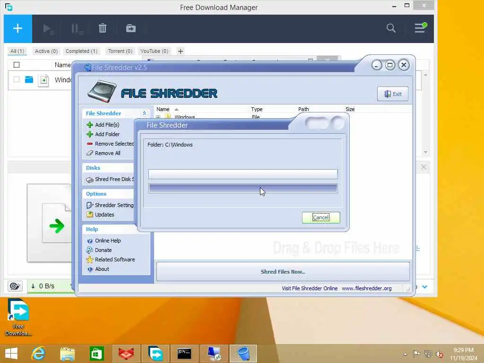The width and height of the screenshot is (484, 363).
Task: Open the Windows Start button
Action: tap(11, 354)
